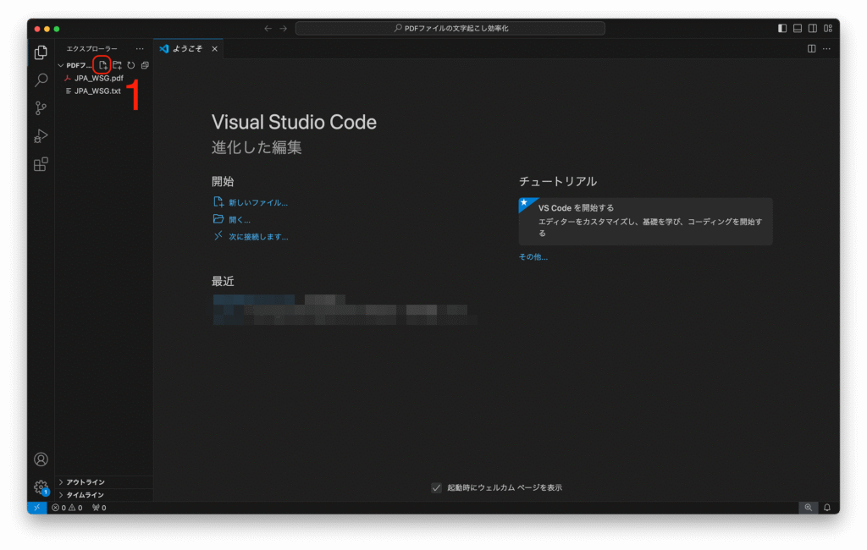Toggle primary side bar visibility
This screenshot has height=550, width=867.
pos(782,28)
